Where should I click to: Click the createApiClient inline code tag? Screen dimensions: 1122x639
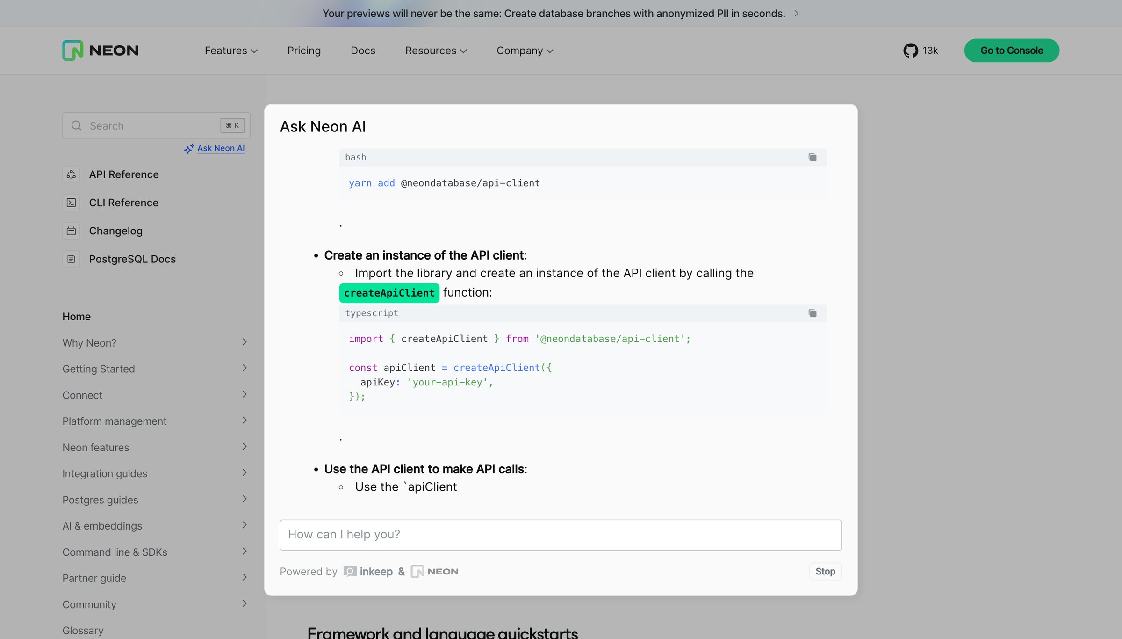tap(389, 293)
